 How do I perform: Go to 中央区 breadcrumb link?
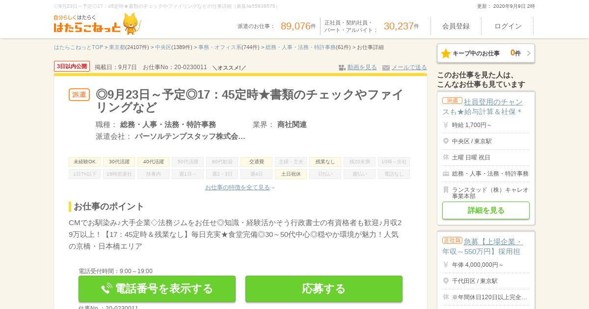(163, 48)
